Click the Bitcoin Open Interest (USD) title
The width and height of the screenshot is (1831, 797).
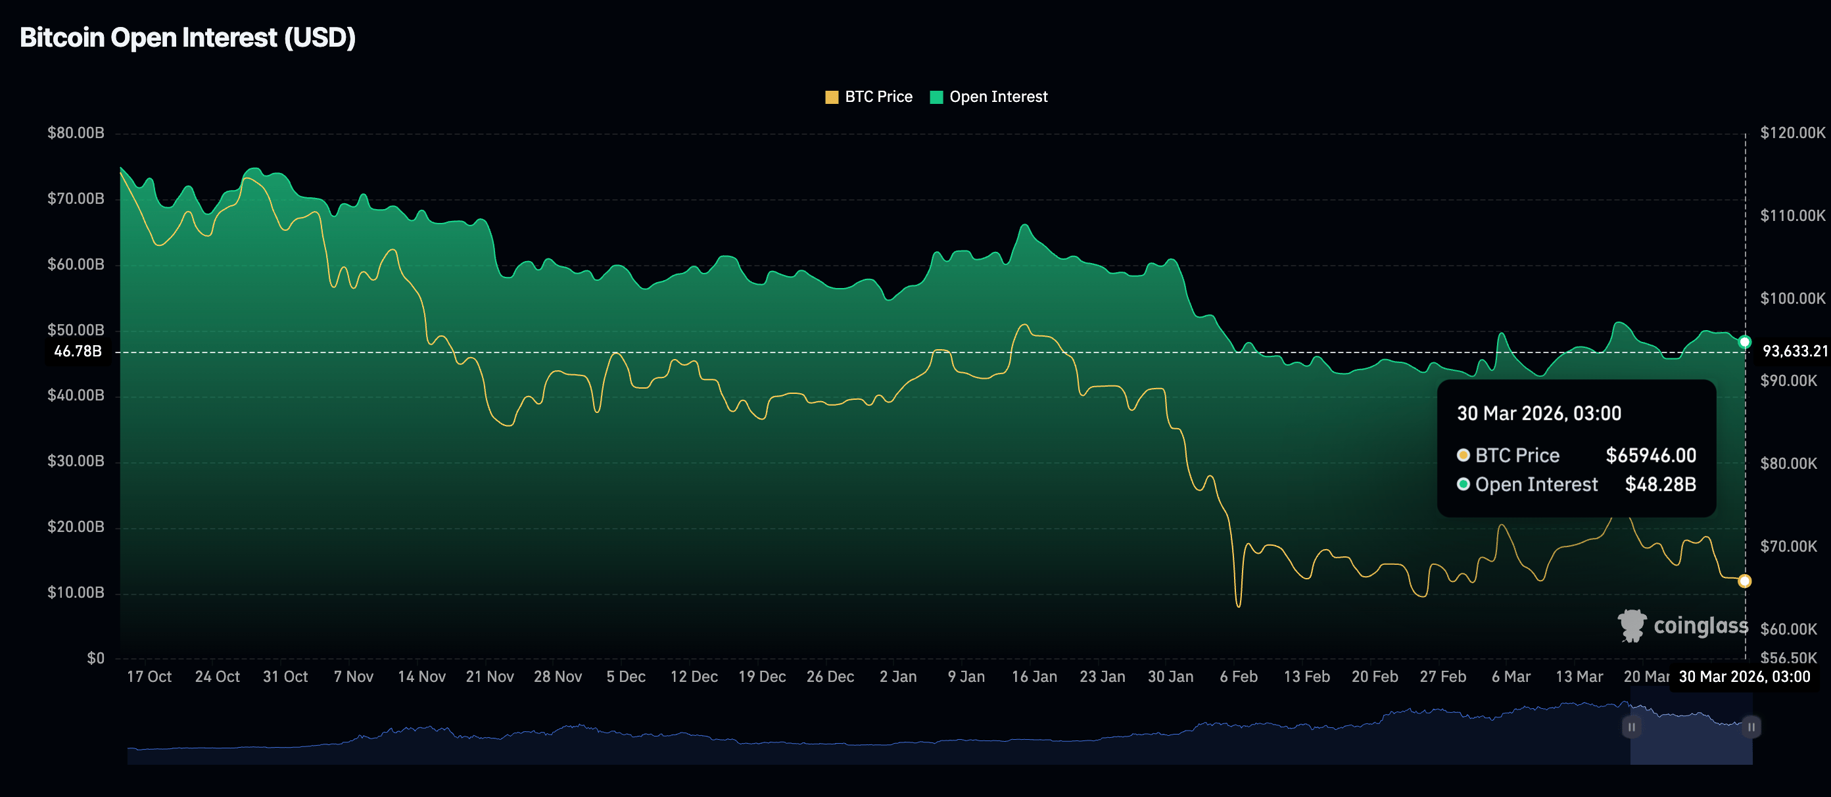point(187,37)
